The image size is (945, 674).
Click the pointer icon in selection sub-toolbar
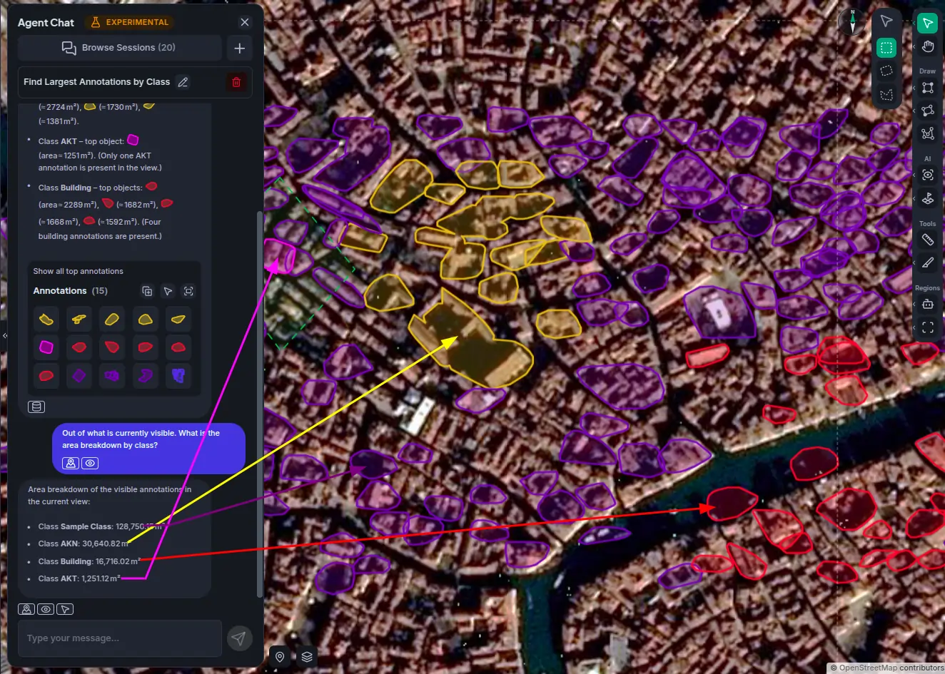click(x=886, y=21)
